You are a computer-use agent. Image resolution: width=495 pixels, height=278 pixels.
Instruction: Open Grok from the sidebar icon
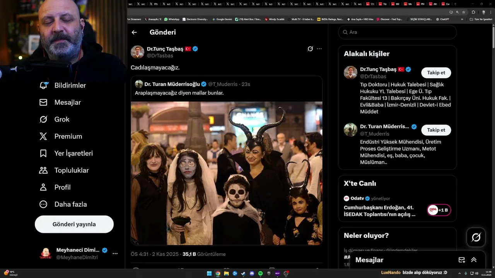(x=43, y=119)
